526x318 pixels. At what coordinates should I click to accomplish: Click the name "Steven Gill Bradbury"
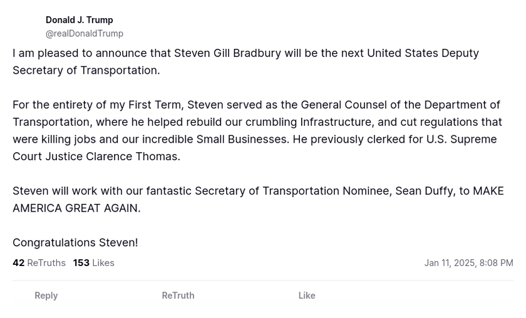click(227, 53)
